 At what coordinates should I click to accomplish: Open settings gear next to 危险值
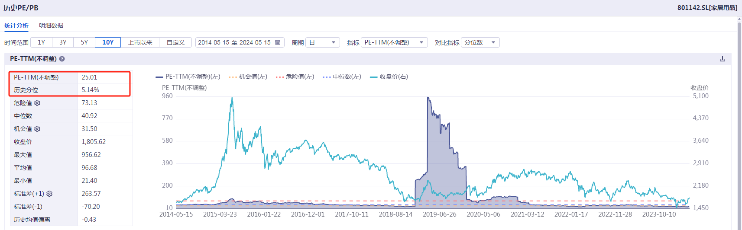pyautogui.click(x=37, y=103)
